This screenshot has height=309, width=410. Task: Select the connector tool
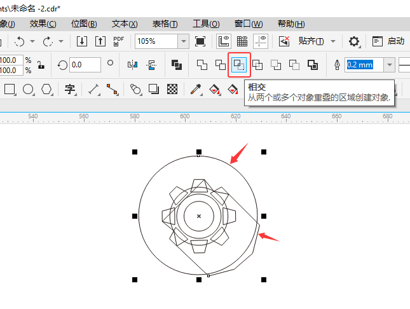tap(113, 90)
